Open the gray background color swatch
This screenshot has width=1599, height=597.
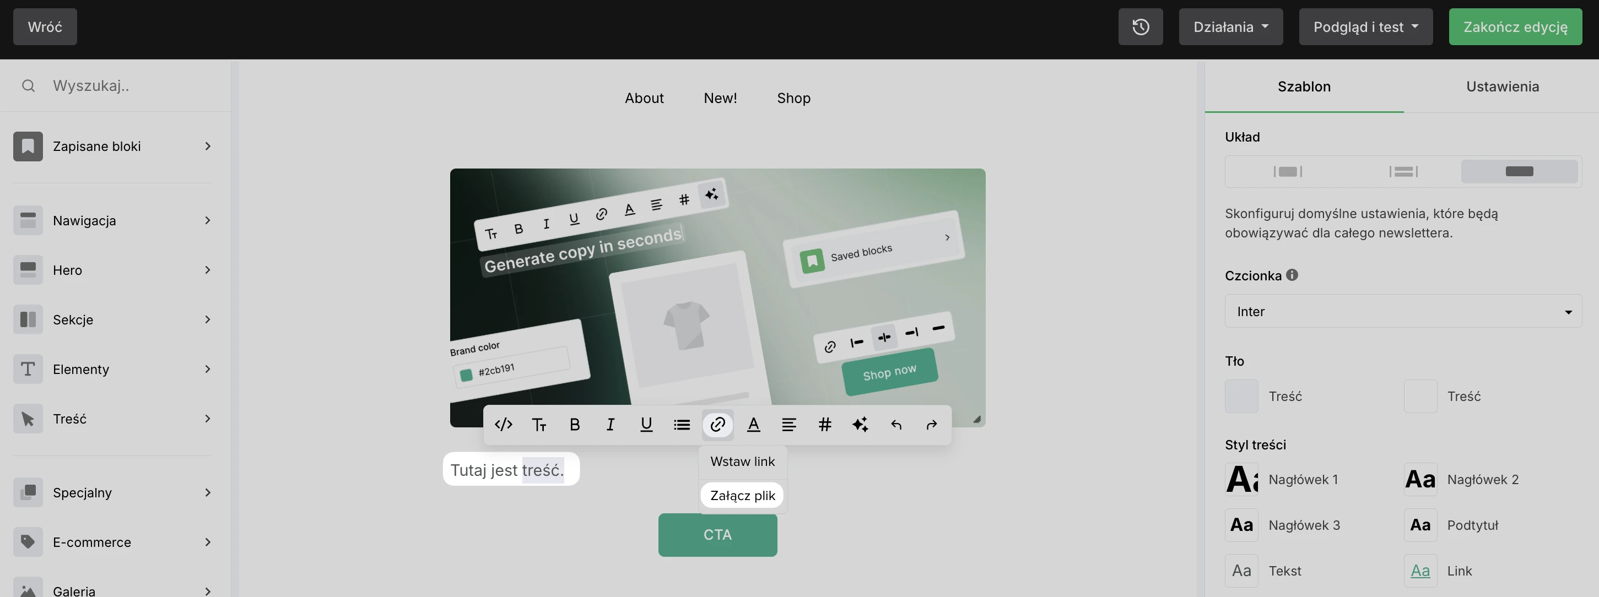coord(1241,397)
